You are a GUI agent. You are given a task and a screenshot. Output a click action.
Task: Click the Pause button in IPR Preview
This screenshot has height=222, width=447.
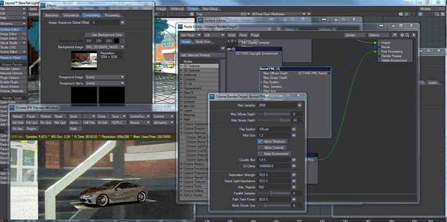click(x=32, y=116)
